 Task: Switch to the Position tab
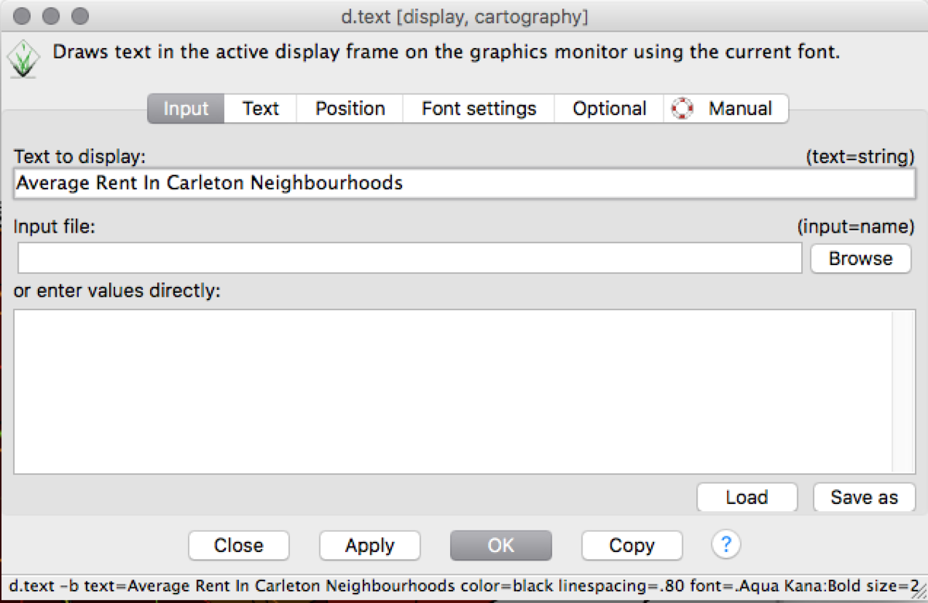tap(350, 108)
